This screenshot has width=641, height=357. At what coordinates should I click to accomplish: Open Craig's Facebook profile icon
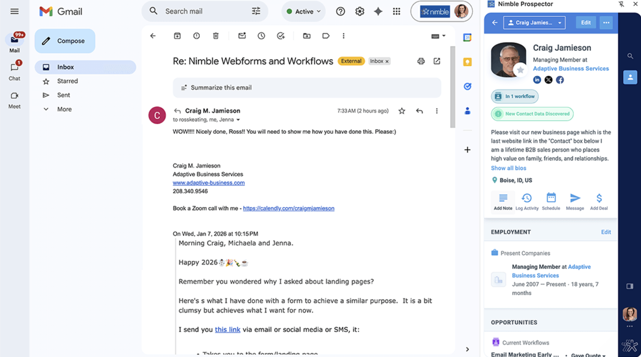pos(560,80)
